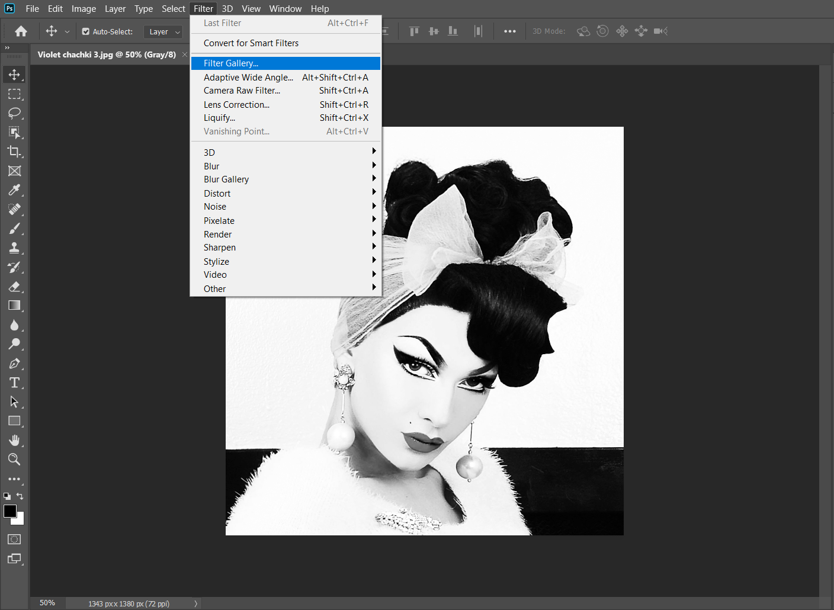Expand the Blur Gallery submenu
This screenshot has width=834, height=610.
click(286, 179)
